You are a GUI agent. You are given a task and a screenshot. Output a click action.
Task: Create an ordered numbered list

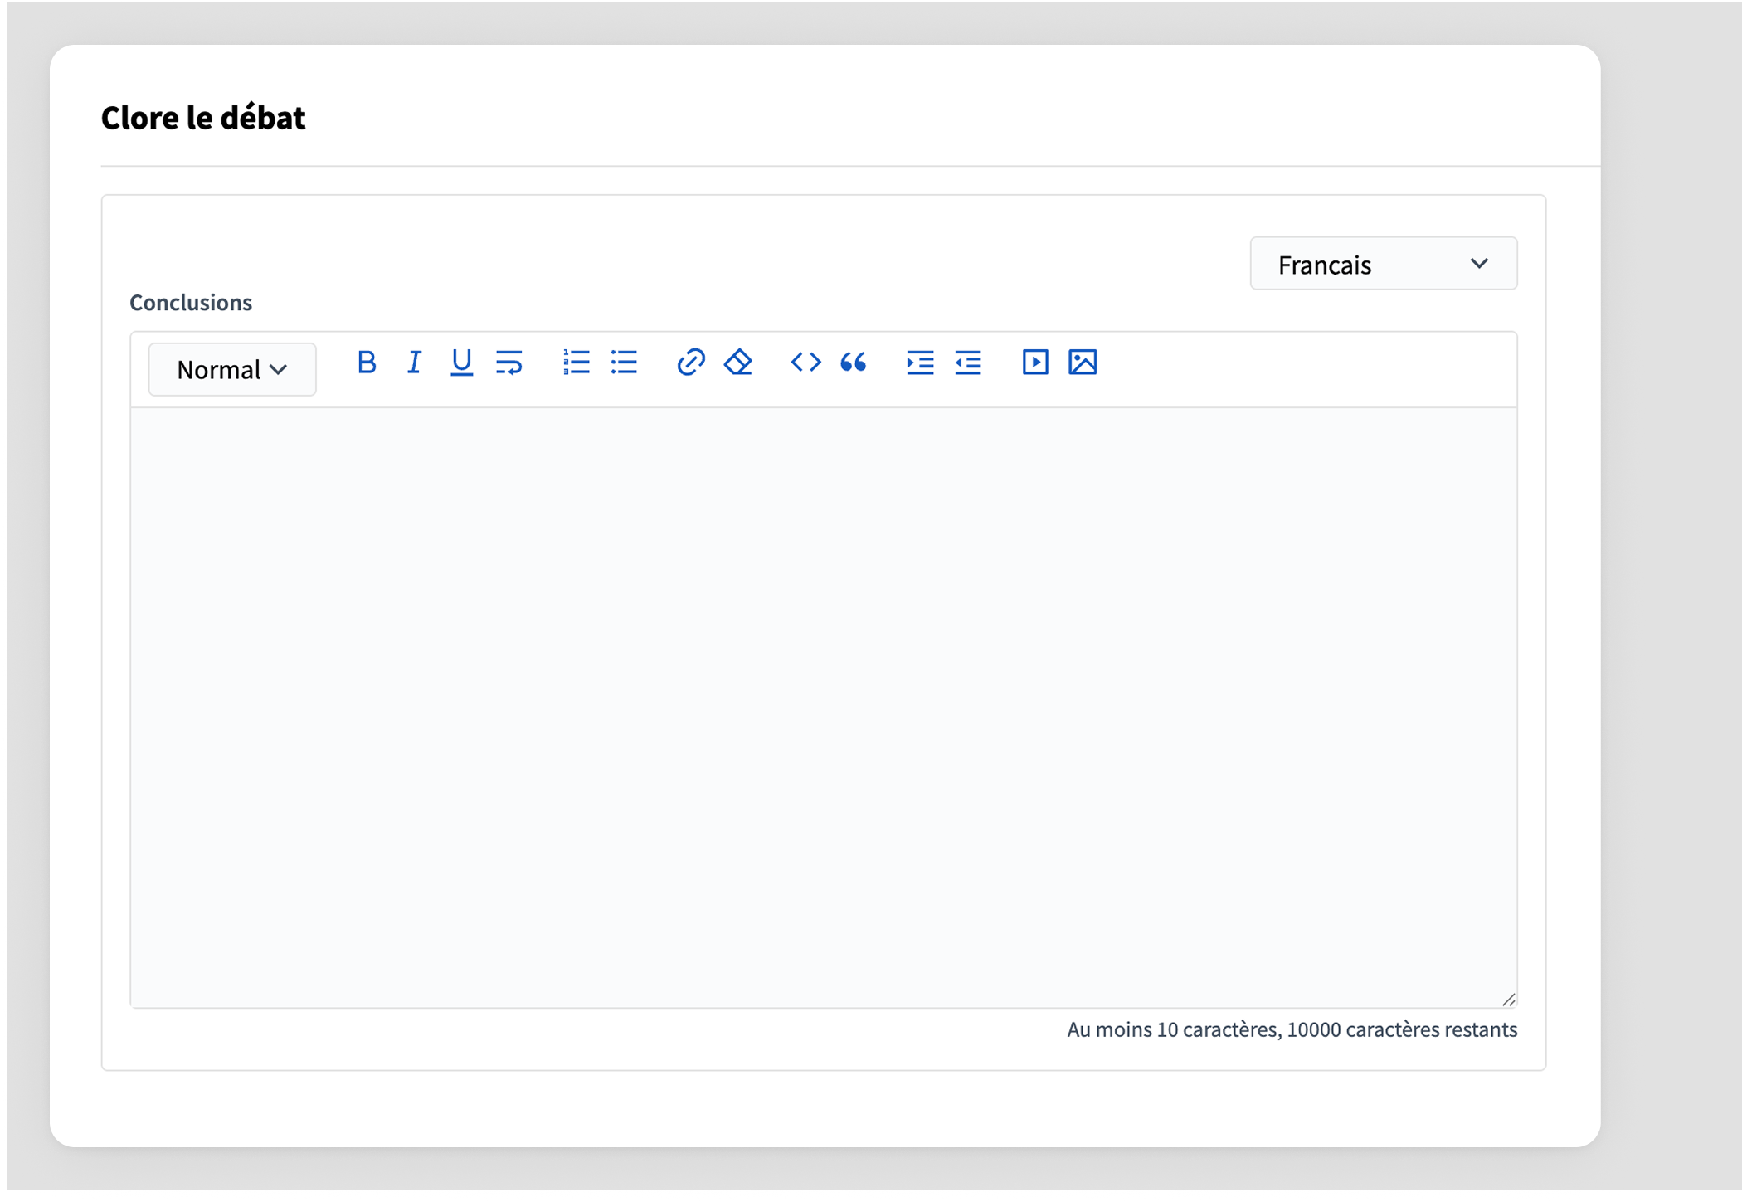(x=576, y=363)
